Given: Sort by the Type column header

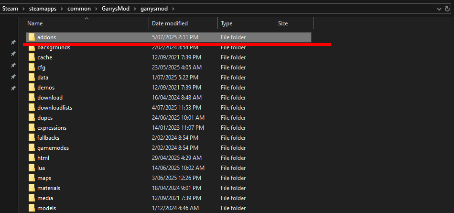Looking at the screenshot, I should [x=227, y=23].
